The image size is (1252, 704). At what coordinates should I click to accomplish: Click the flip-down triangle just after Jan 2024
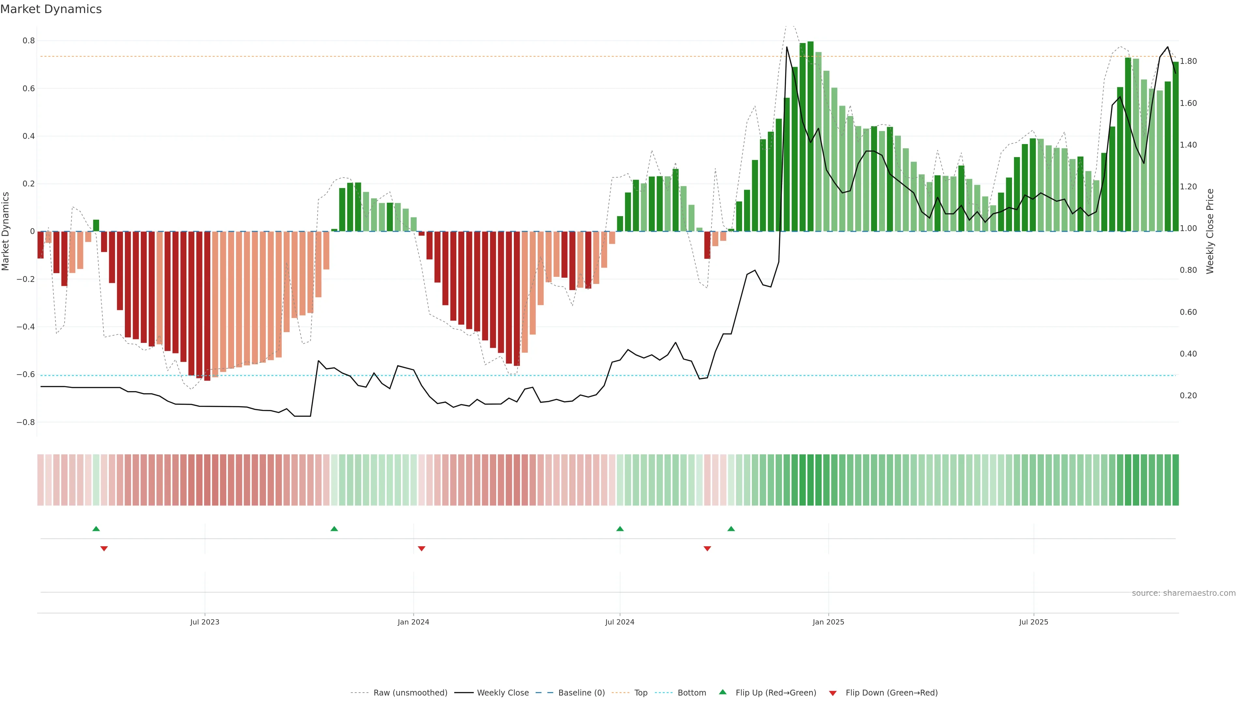point(421,549)
